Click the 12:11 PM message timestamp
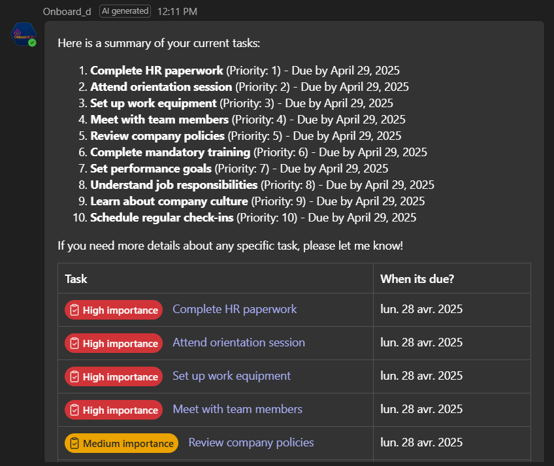 (x=177, y=12)
